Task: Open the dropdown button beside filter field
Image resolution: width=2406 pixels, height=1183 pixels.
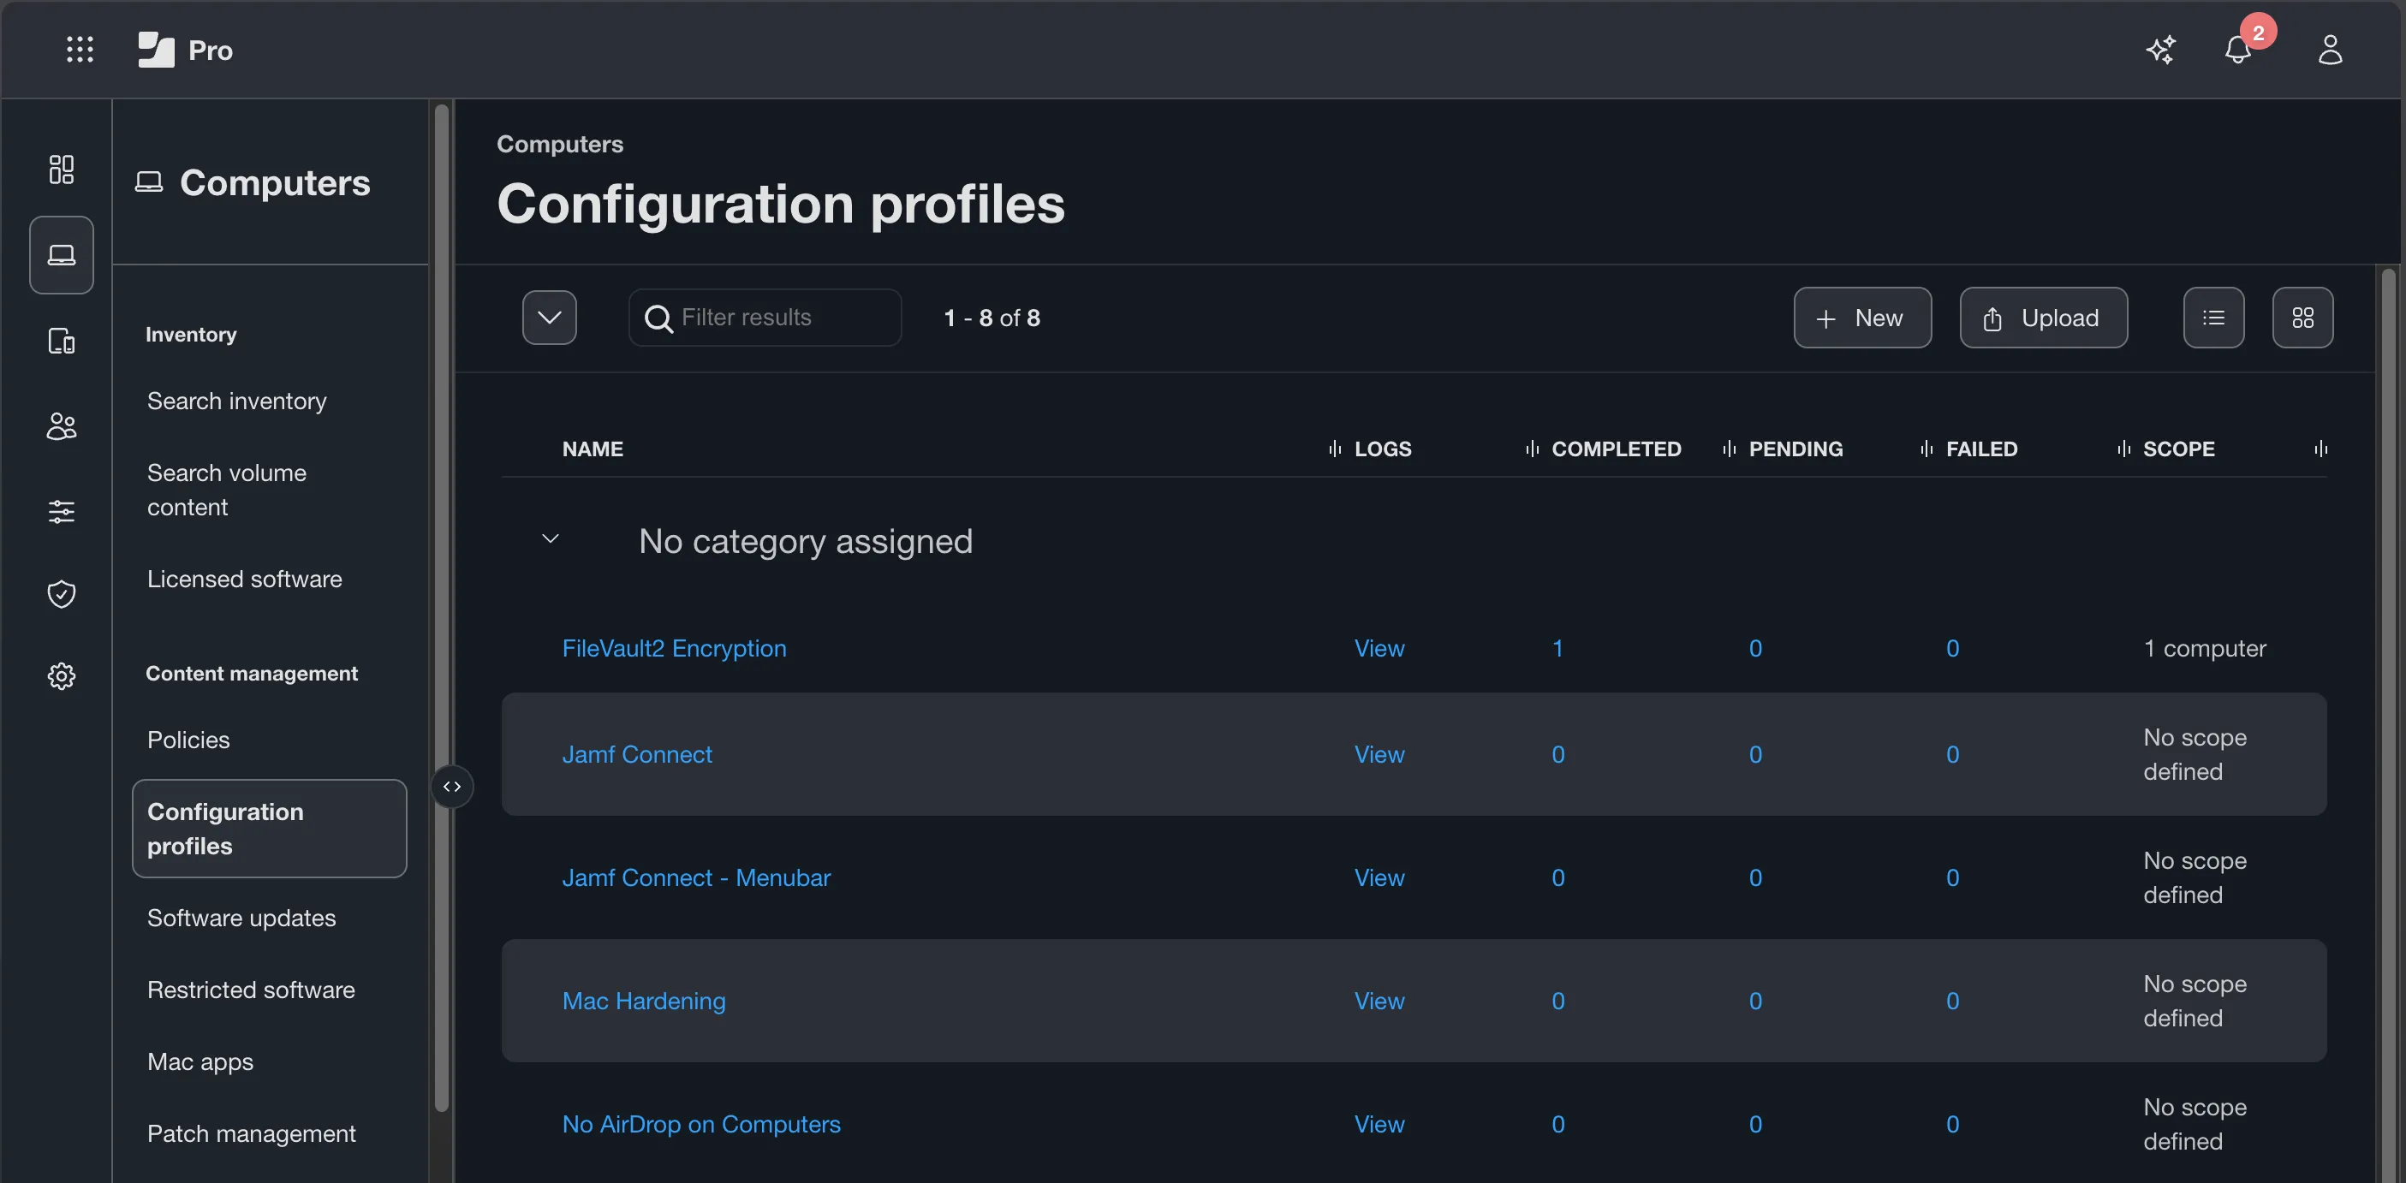Action: pos(549,318)
